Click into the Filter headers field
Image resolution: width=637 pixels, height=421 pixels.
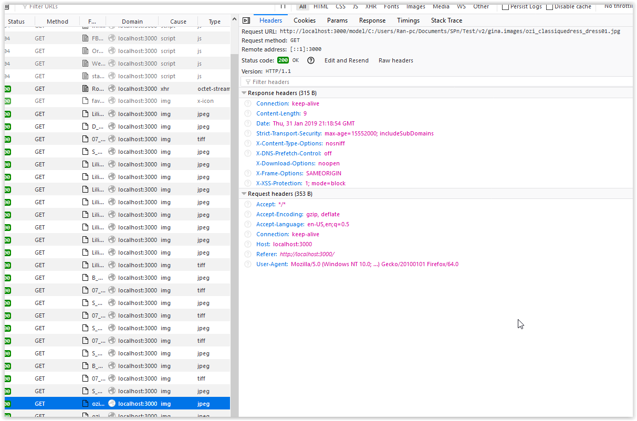437,82
